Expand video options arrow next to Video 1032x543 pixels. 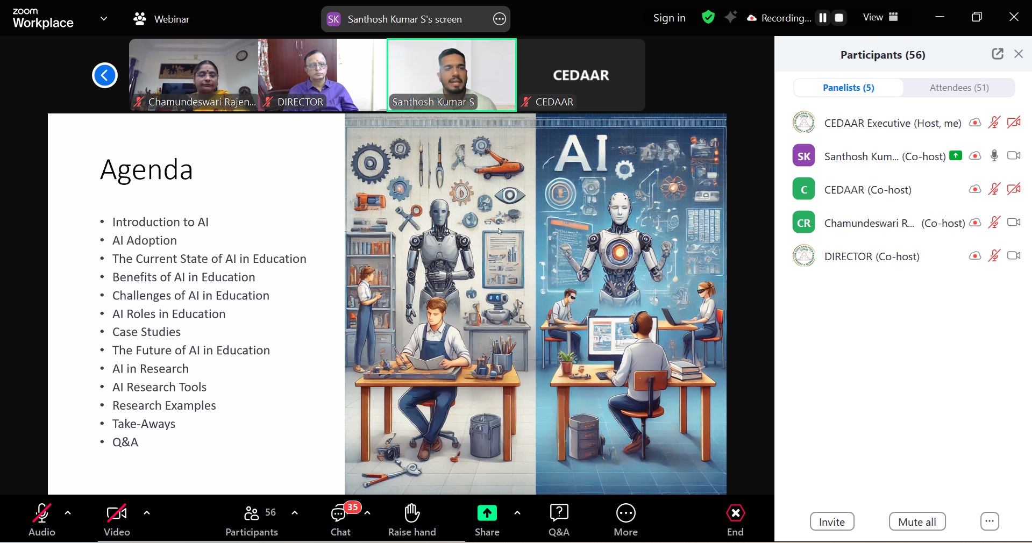pyautogui.click(x=147, y=513)
